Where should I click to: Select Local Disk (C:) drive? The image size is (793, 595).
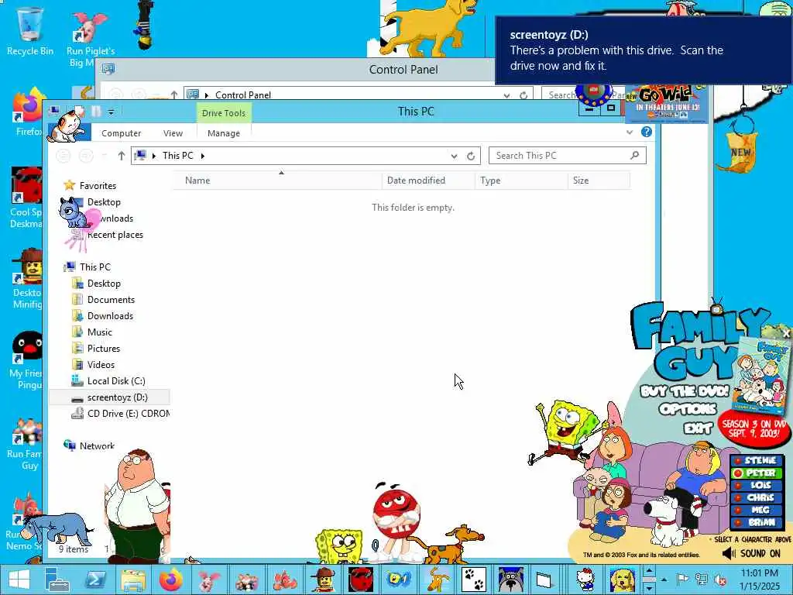point(116,381)
